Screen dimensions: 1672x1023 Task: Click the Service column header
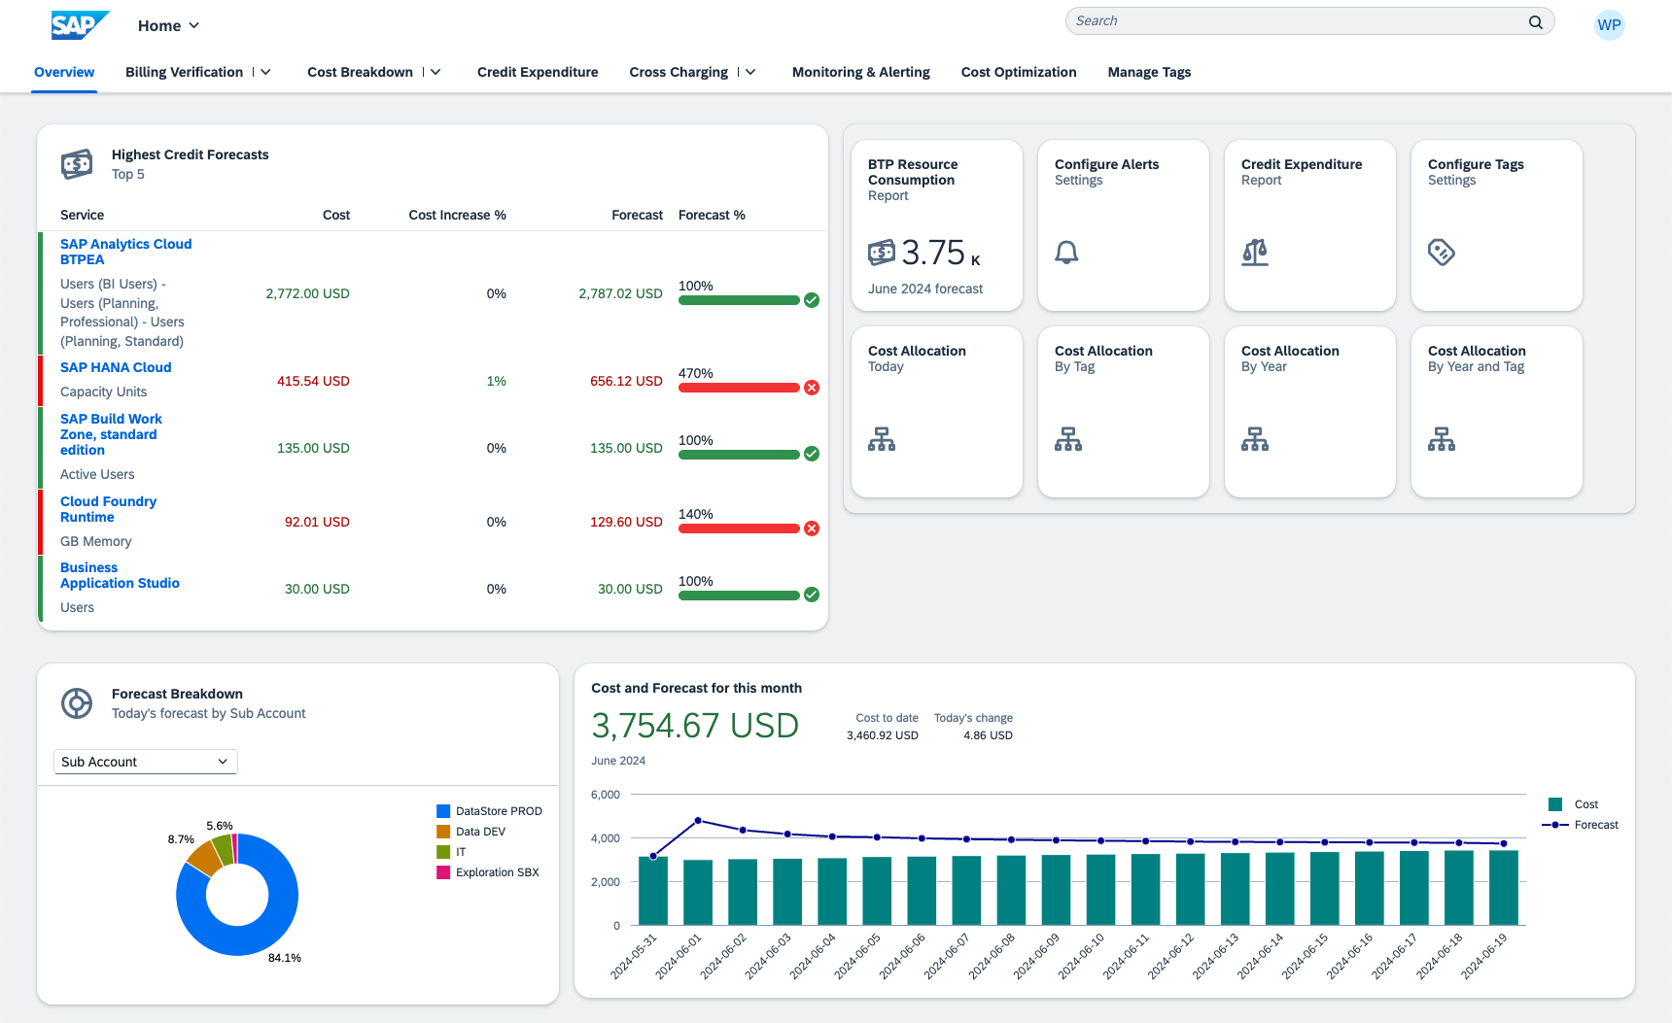[x=82, y=215]
